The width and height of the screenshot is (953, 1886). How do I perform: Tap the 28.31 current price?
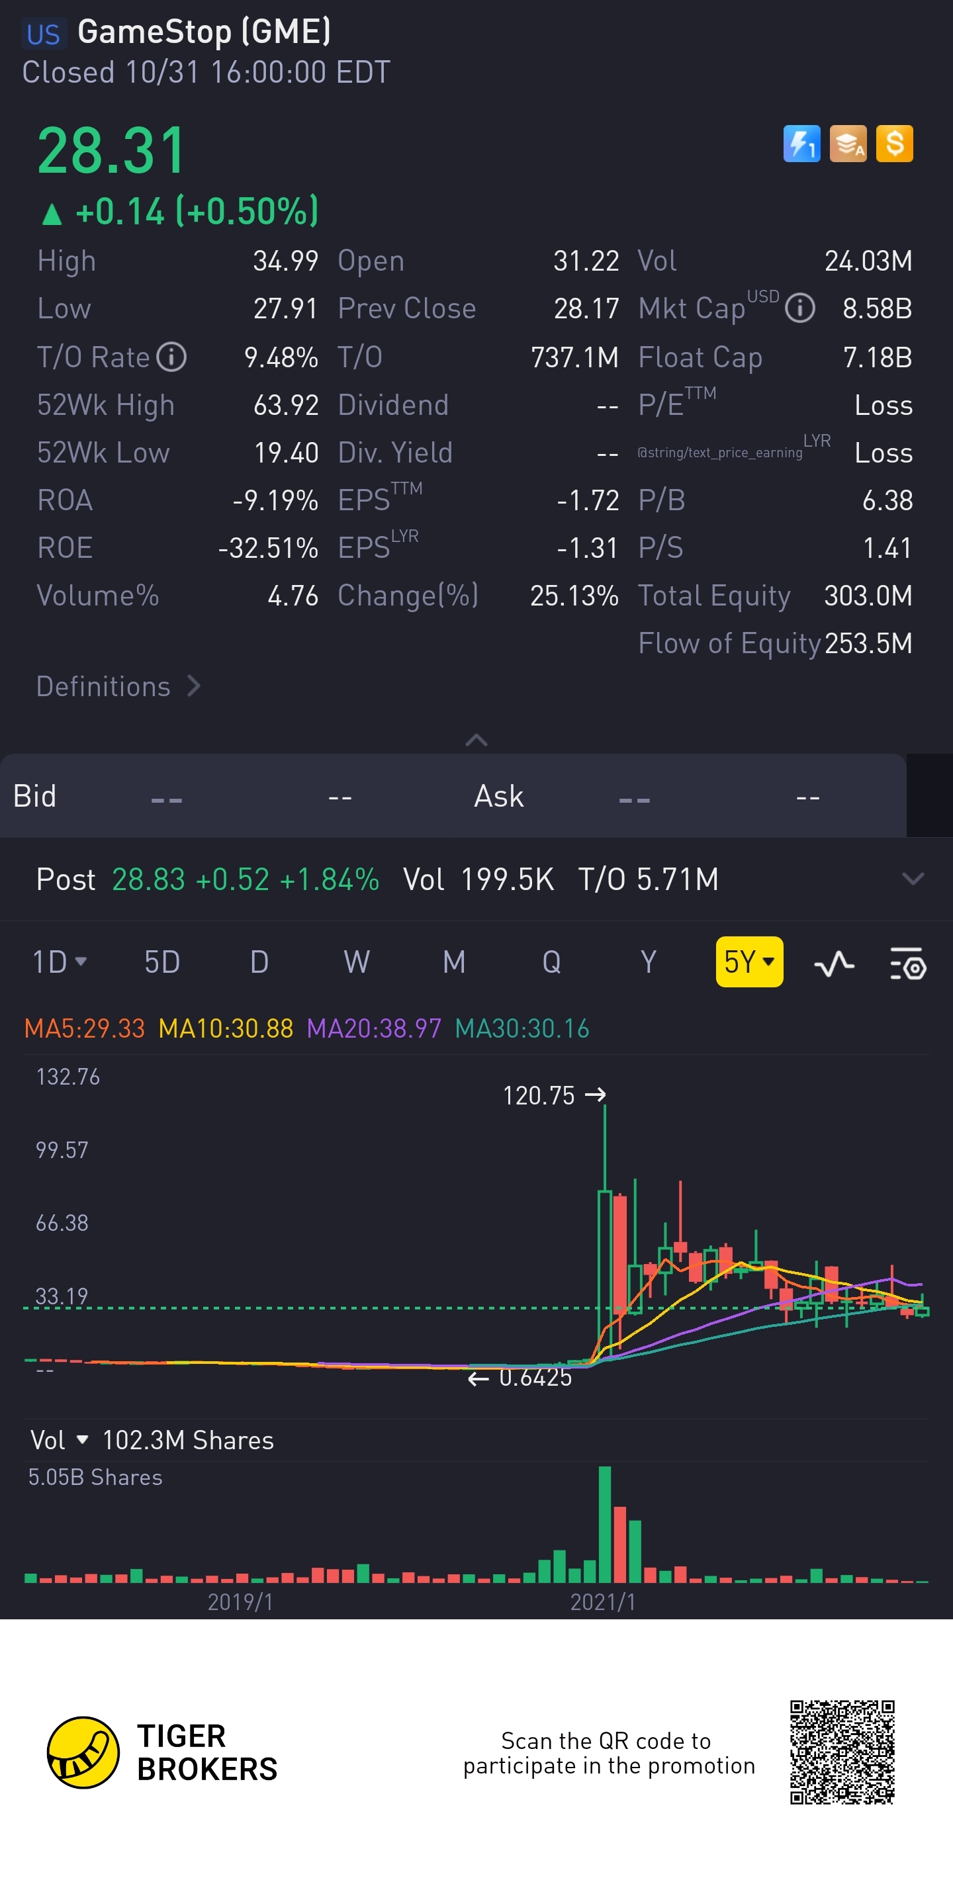coord(111,151)
